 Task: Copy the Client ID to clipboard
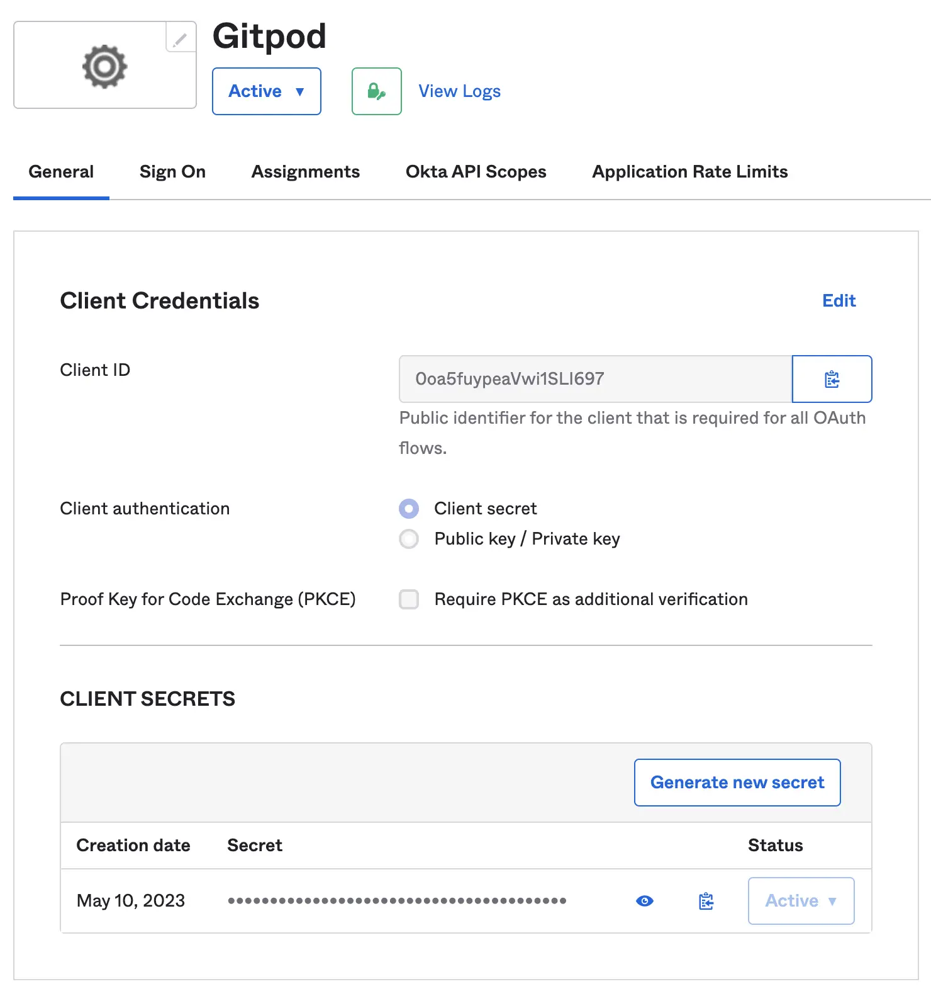tap(832, 379)
